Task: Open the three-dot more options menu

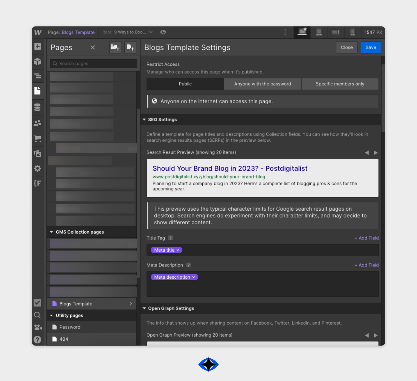Action: pos(285,32)
